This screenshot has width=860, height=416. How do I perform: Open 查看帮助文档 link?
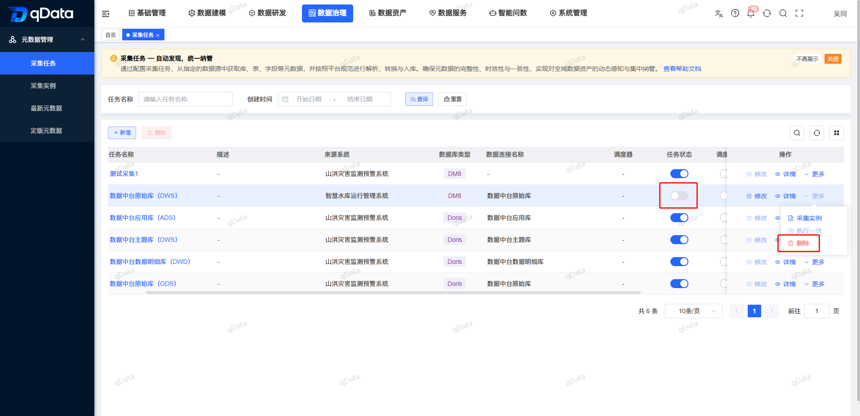click(x=682, y=69)
